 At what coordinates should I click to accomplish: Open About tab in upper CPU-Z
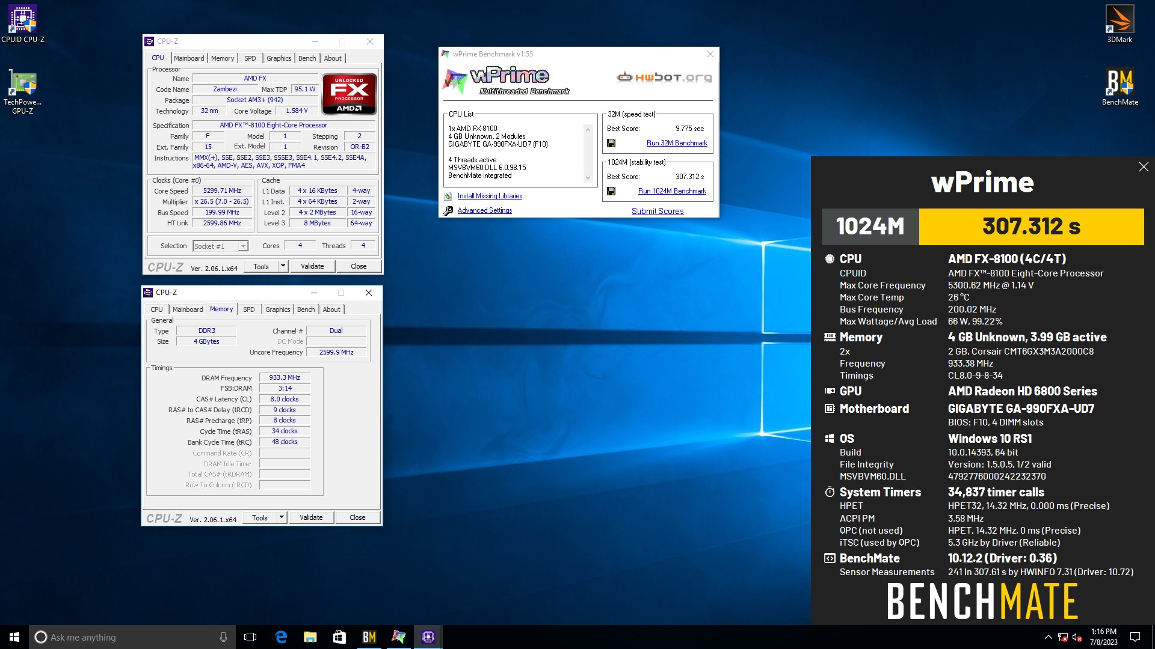click(x=333, y=58)
